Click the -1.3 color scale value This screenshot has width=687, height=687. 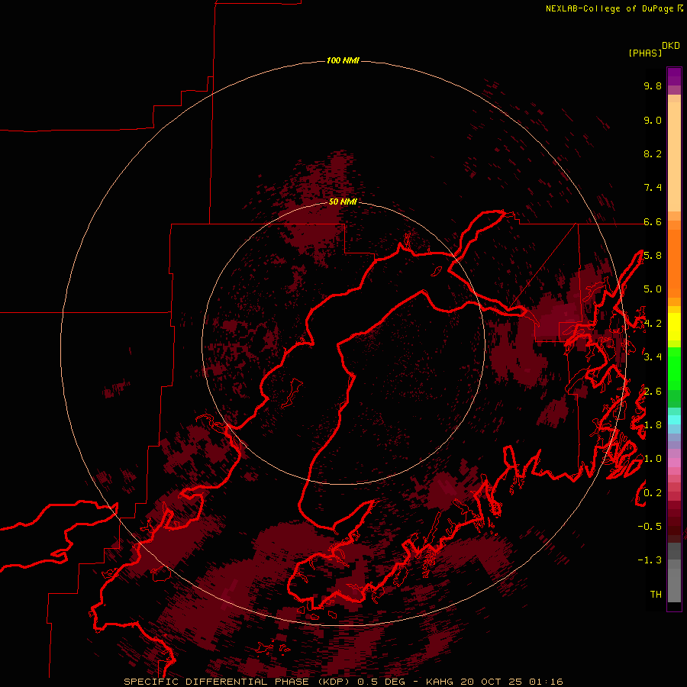[650, 560]
